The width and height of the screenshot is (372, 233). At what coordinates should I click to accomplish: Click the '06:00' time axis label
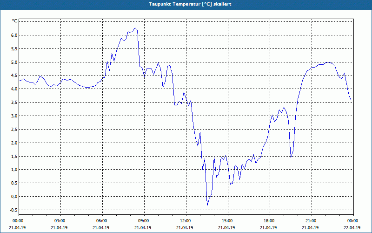click(x=101, y=220)
